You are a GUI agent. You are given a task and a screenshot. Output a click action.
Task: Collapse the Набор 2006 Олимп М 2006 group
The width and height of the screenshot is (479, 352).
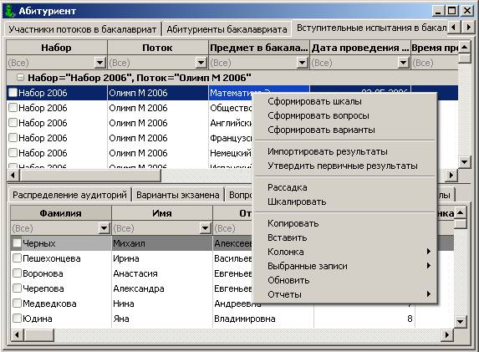[20, 78]
